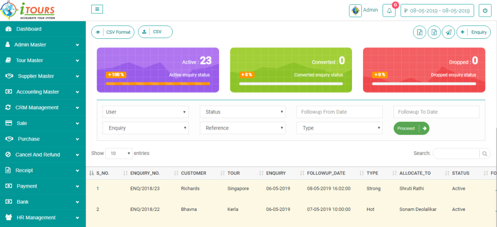Open the Purchase menu item
497x227 pixels.
[43, 139]
